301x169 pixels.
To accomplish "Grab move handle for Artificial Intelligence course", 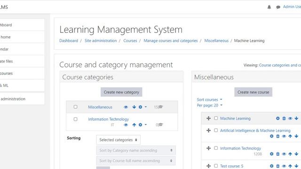I will [x=209, y=131].
